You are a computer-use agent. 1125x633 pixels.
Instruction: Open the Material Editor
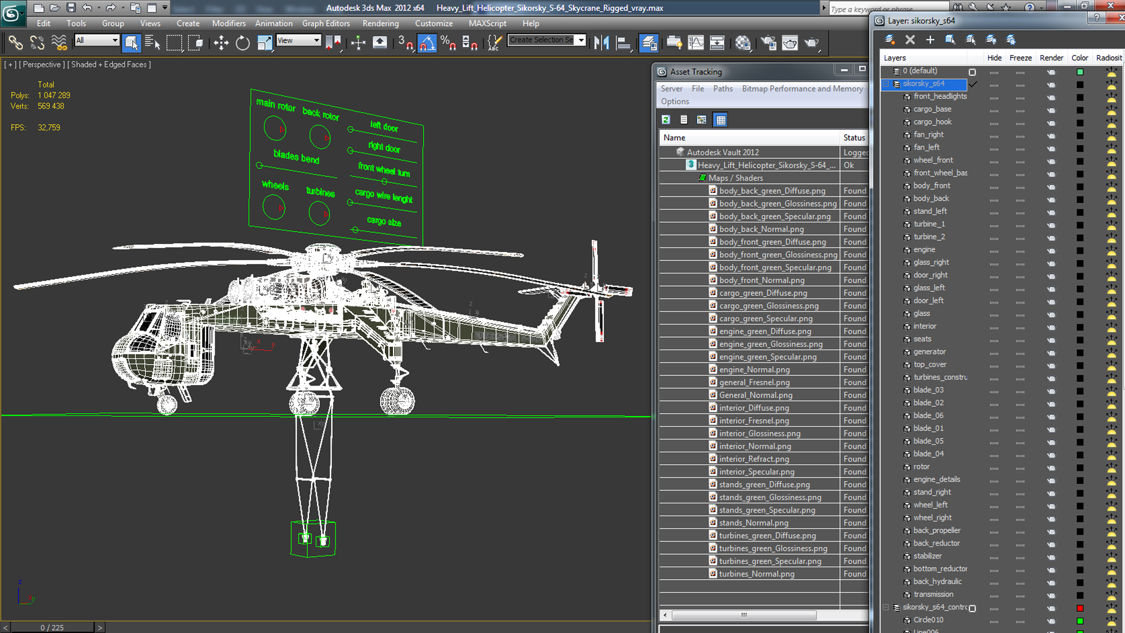pyautogui.click(x=743, y=43)
